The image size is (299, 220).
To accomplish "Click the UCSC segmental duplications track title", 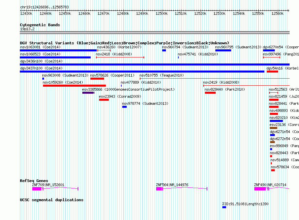I will tap(52, 200).
